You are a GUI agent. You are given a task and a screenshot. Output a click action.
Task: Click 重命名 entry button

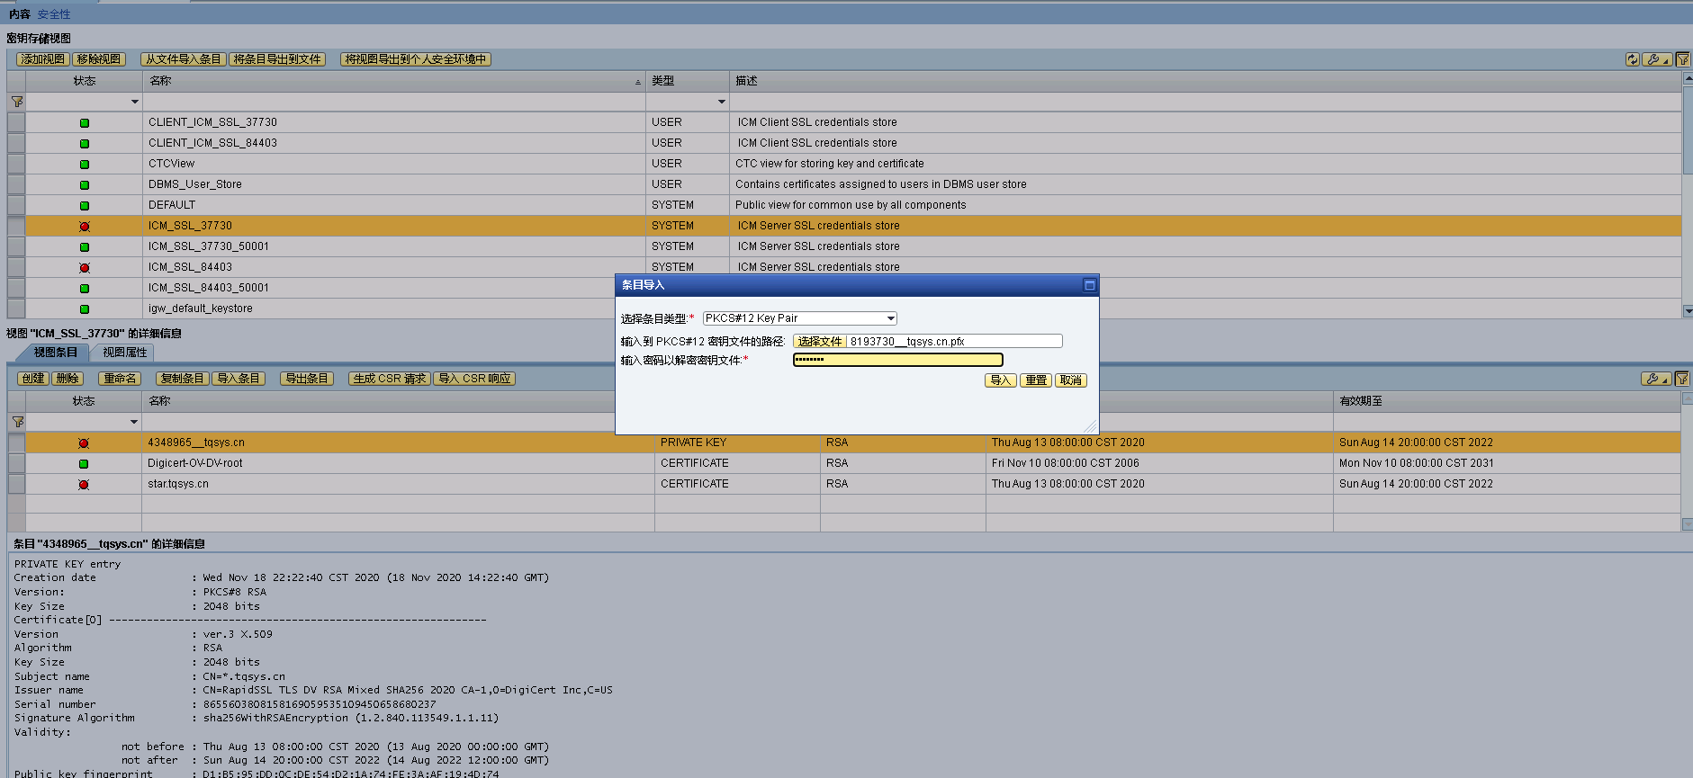coord(121,379)
